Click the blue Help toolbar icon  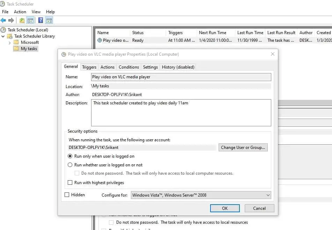40,20
